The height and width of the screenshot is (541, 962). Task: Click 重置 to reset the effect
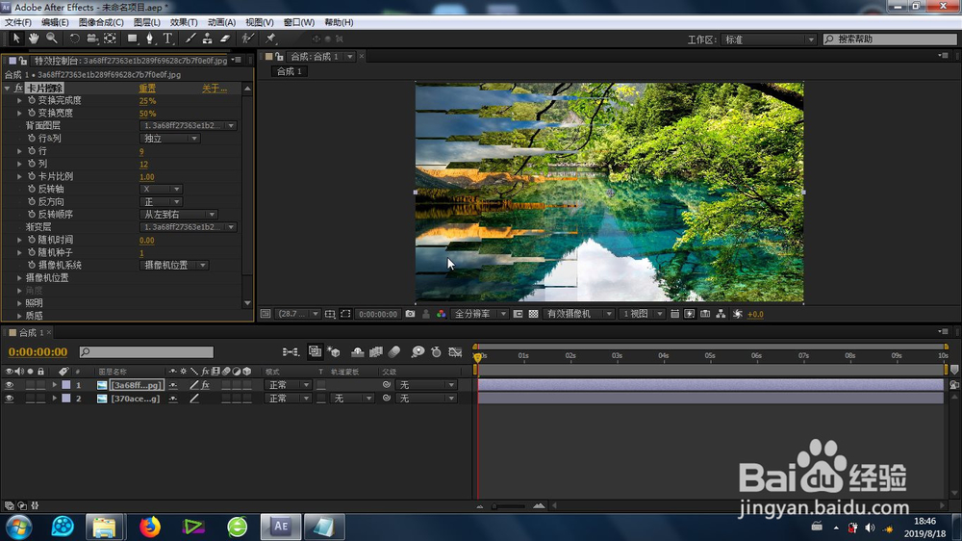click(147, 89)
